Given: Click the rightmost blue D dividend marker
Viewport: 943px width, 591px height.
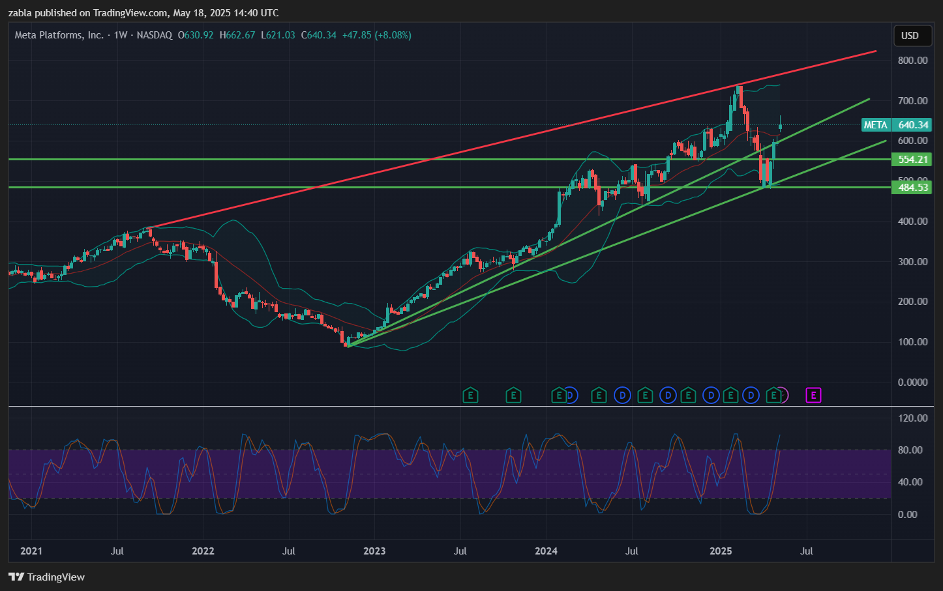Looking at the screenshot, I should click(751, 395).
